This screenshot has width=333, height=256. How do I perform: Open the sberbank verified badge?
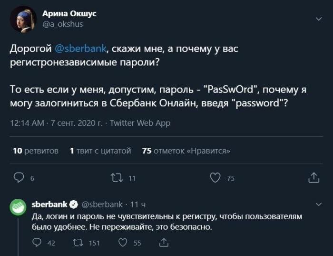(74, 205)
